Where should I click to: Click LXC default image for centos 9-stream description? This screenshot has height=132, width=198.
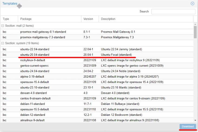(x=133, y=98)
